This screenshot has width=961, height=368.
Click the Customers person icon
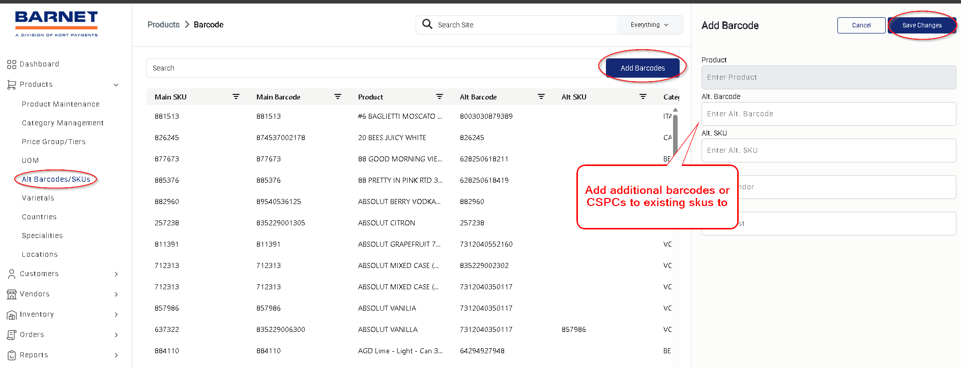[12, 274]
